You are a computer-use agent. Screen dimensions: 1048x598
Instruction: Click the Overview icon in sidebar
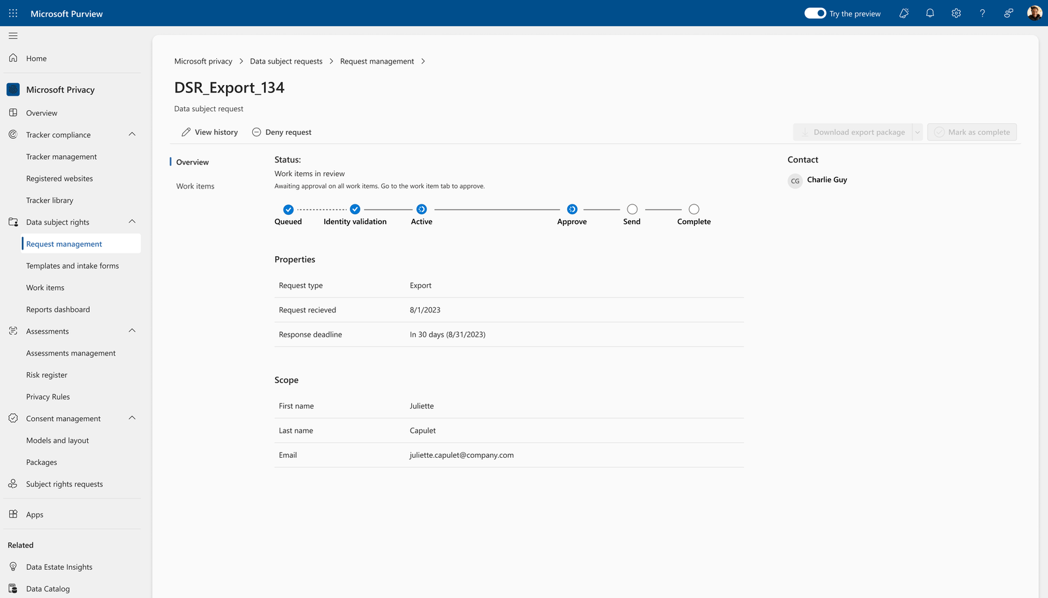pyautogui.click(x=13, y=113)
